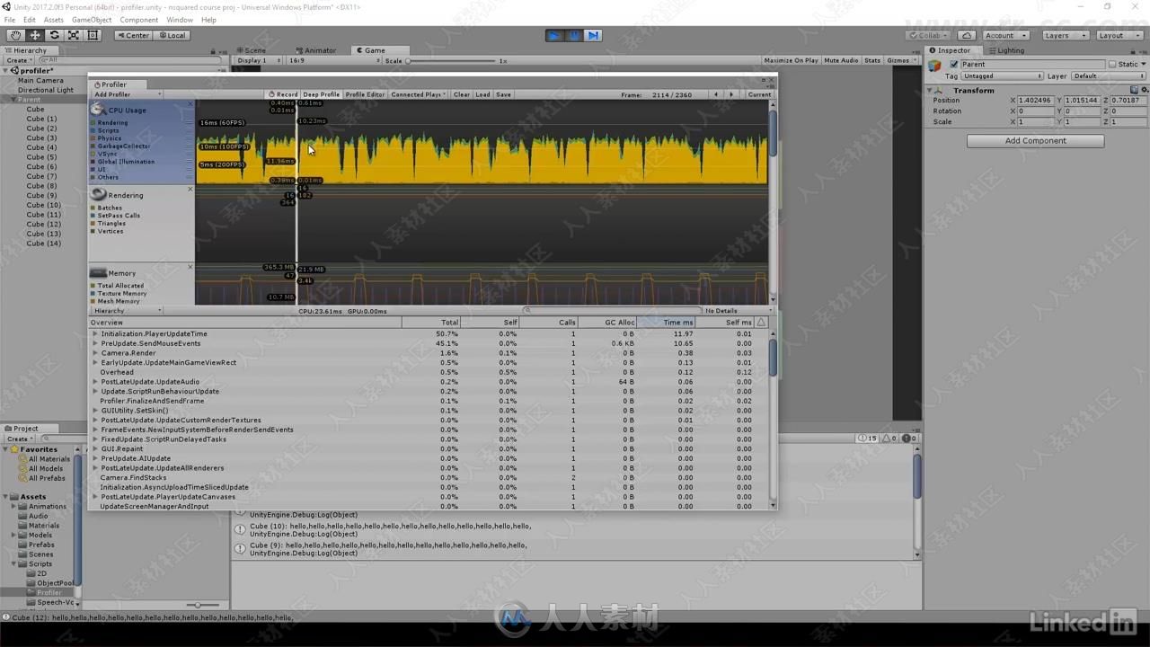Select the Move tool in the toolbar
This screenshot has height=647, width=1150.
click(35, 35)
